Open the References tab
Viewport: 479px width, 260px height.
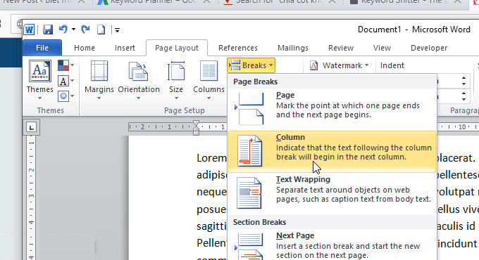point(238,48)
